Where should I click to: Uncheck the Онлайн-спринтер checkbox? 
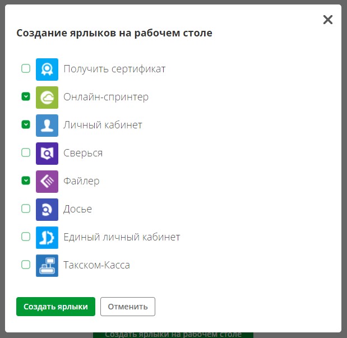(26, 96)
